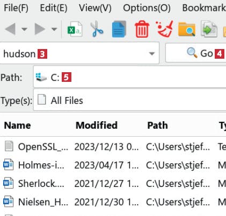This screenshot has height=216, width=226.
Task: Click the Excel export icon
Action: 75,29
